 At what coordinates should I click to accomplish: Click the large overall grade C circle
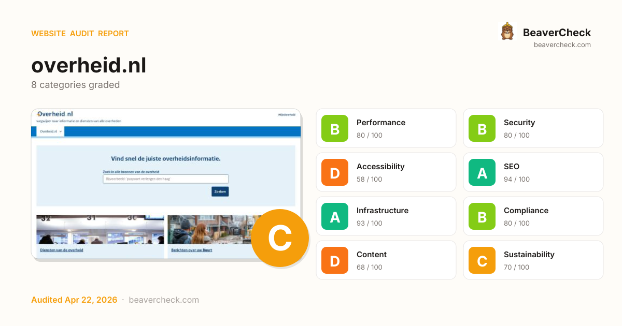point(280,238)
